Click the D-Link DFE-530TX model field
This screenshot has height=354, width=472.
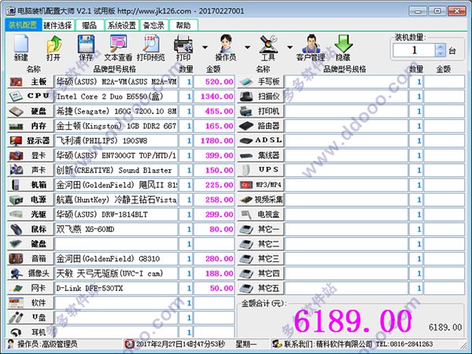pos(116,288)
